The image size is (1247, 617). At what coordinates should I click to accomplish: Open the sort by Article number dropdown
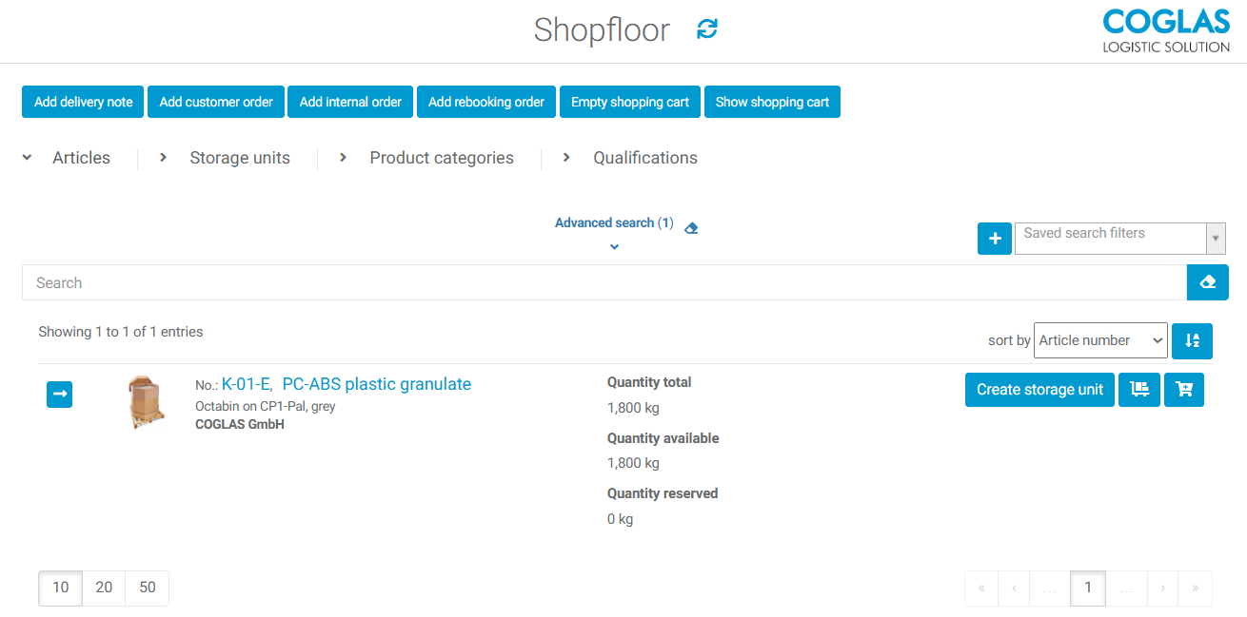click(1099, 340)
